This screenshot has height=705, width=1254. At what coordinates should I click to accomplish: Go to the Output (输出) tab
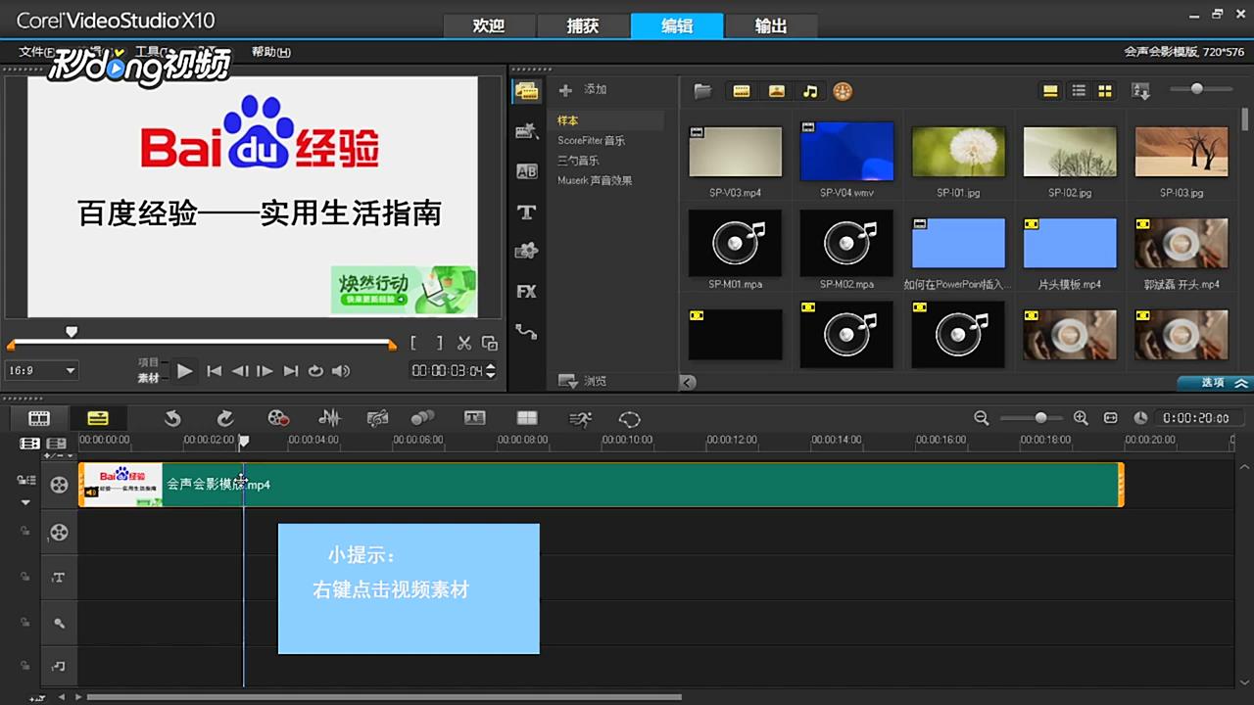(x=771, y=26)
